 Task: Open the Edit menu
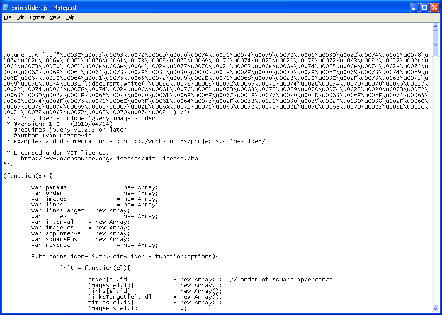tap(20, 17)
